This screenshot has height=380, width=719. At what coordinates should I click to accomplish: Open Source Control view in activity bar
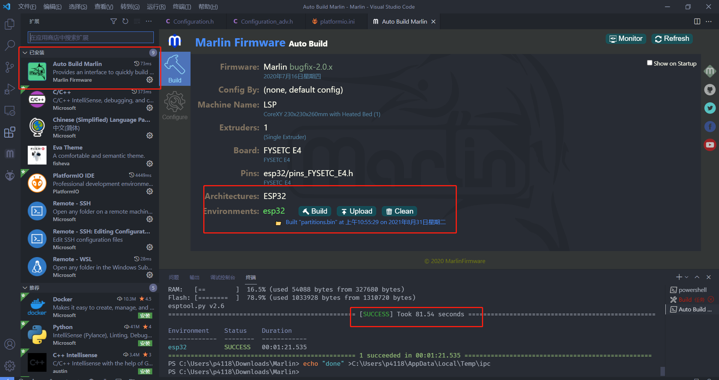[x=9, y=67]
